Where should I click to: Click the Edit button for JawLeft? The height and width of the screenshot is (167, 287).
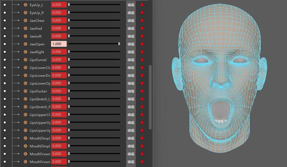(130, 36)
